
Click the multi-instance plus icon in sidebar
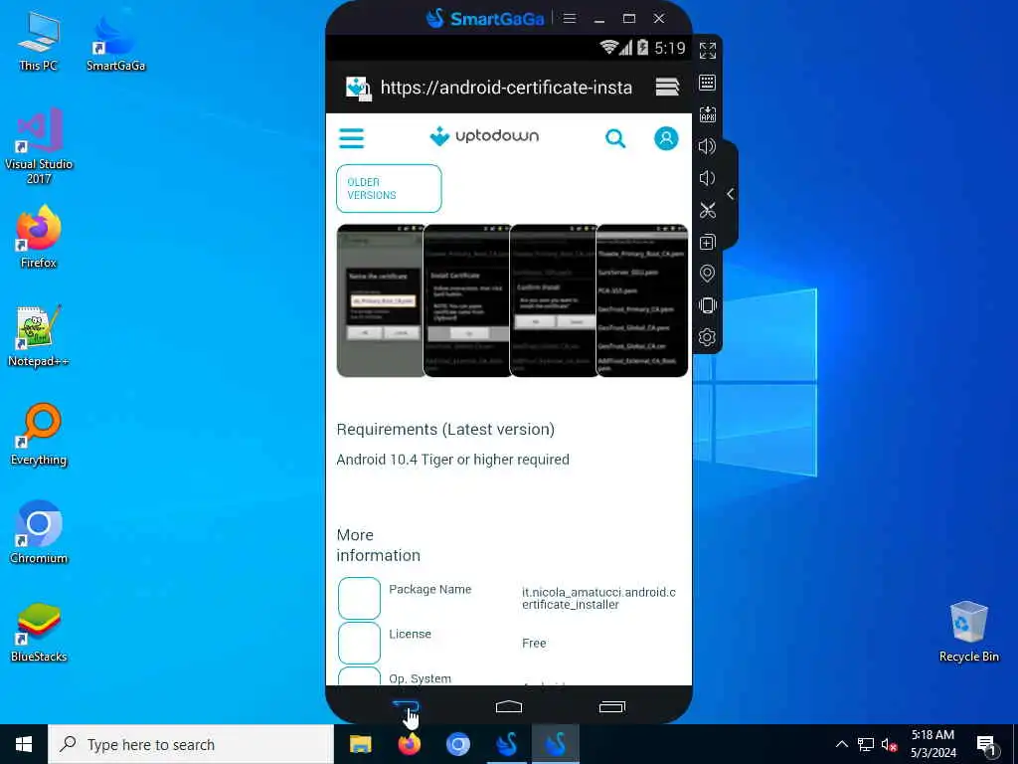coord(708,242)
